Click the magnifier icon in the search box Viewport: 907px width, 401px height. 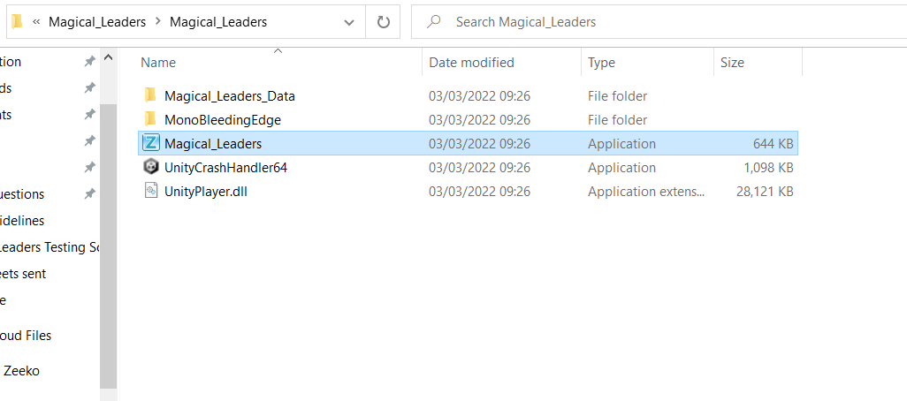pos(433,22)
